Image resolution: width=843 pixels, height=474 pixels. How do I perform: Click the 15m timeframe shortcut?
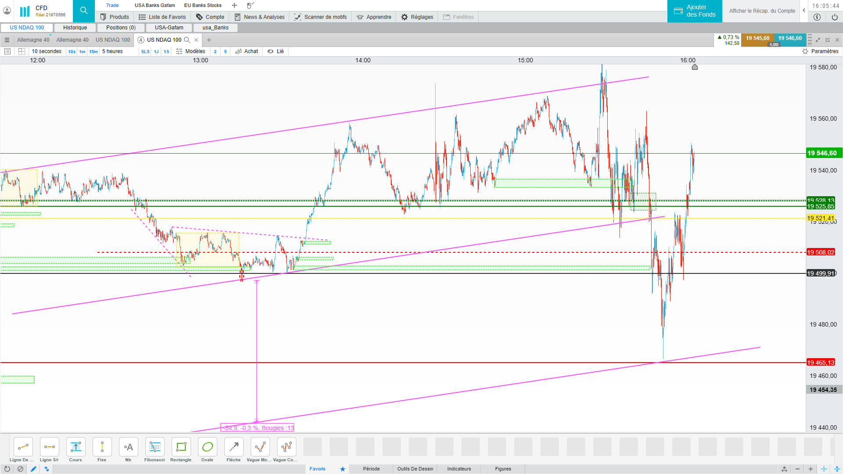click(94, 52)
